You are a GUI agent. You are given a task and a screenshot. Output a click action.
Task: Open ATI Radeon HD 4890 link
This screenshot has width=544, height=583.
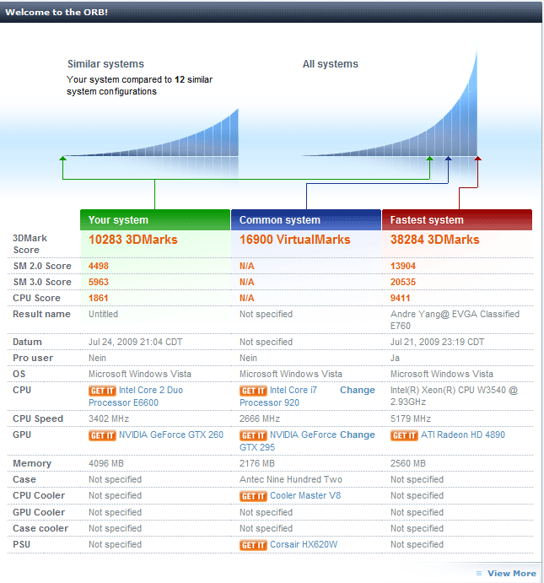click(463, 435)
